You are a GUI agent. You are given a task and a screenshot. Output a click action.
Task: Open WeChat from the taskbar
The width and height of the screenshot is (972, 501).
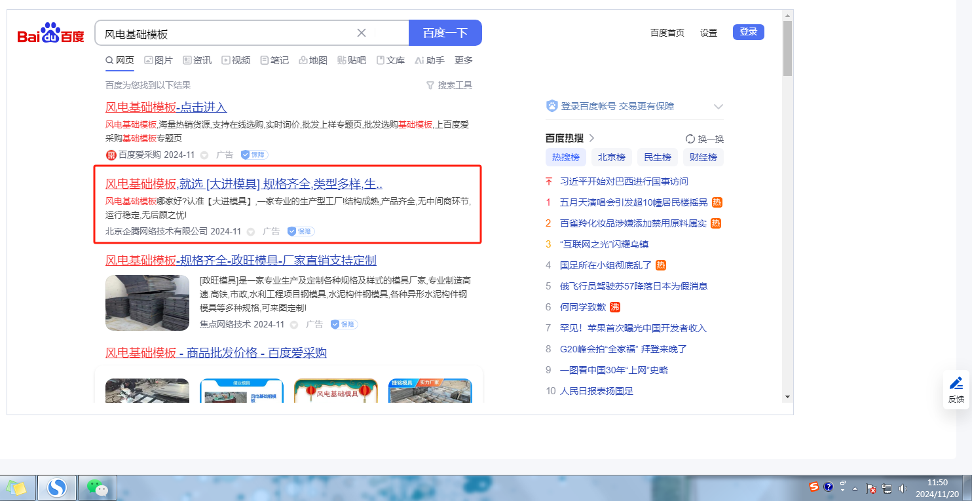click(x=97, y=488)
